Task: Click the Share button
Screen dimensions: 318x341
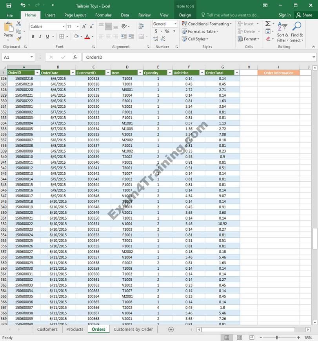Action: (304, 15)
